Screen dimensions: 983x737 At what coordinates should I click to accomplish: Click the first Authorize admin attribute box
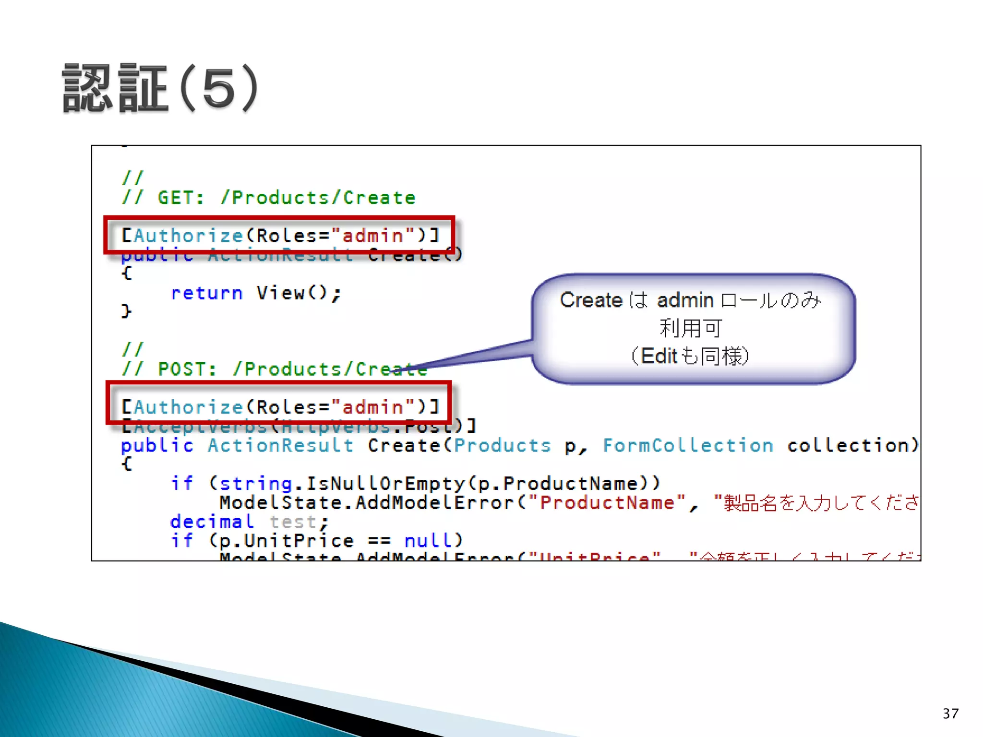279,235
